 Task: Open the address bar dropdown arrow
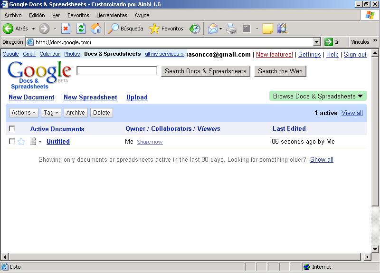[x=316, y=42]
